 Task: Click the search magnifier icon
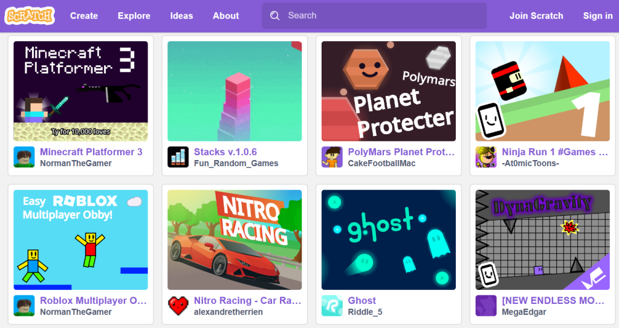pyautogui.click(x=275, y=16)
